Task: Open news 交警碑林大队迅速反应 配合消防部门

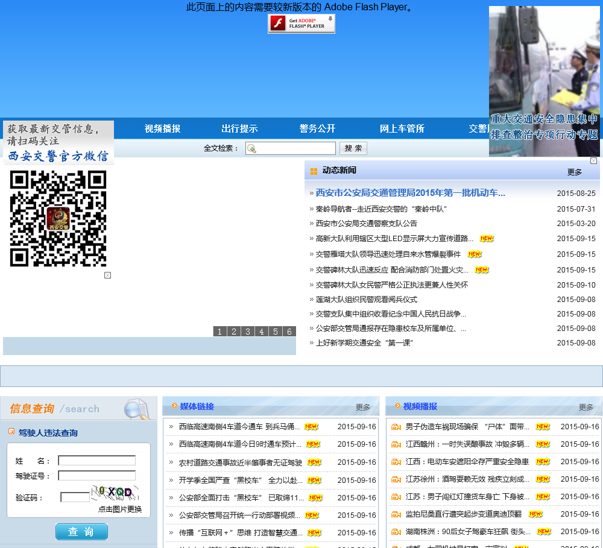Action: tap(392, 270)
